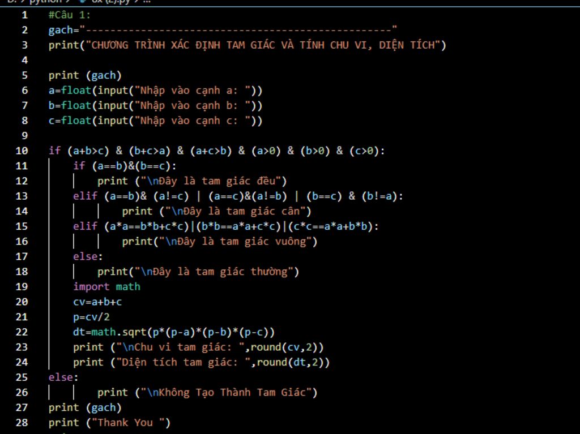Click the '(c>0)' condition on line 10
Image resolution: width=580 pixels, height=434 pixels.
click(x=364, y=151)
